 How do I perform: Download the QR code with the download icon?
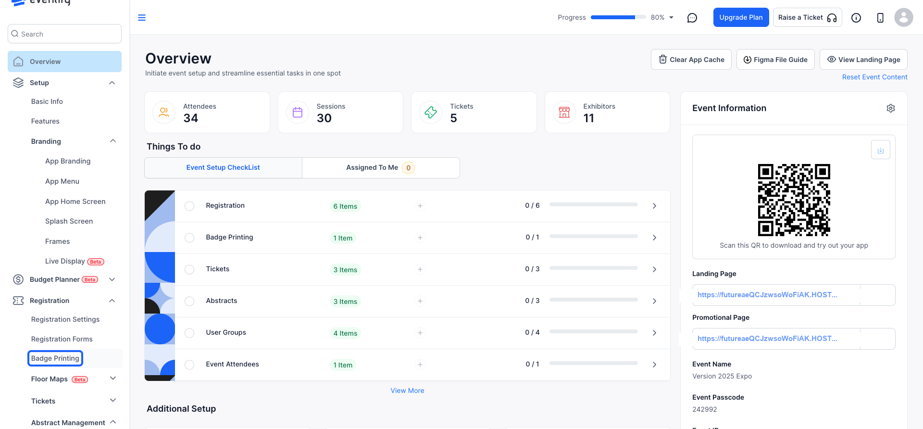coord(881,150)
